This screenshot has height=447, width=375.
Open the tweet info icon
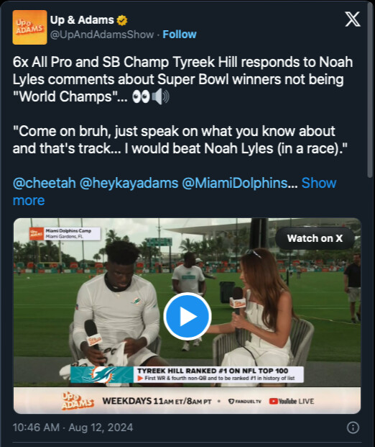[353, 428]
